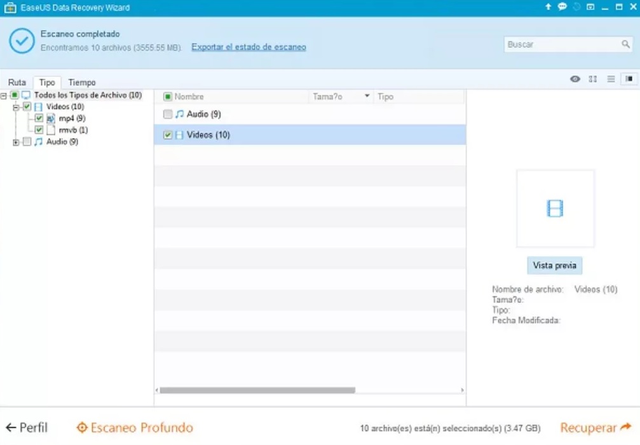Start Escaneo Profundo
The image size is (640, 445).
coord(135,427)
